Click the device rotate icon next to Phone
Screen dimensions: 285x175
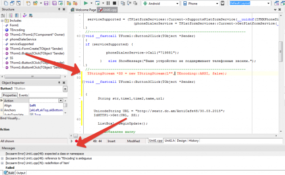pos(223,3)
